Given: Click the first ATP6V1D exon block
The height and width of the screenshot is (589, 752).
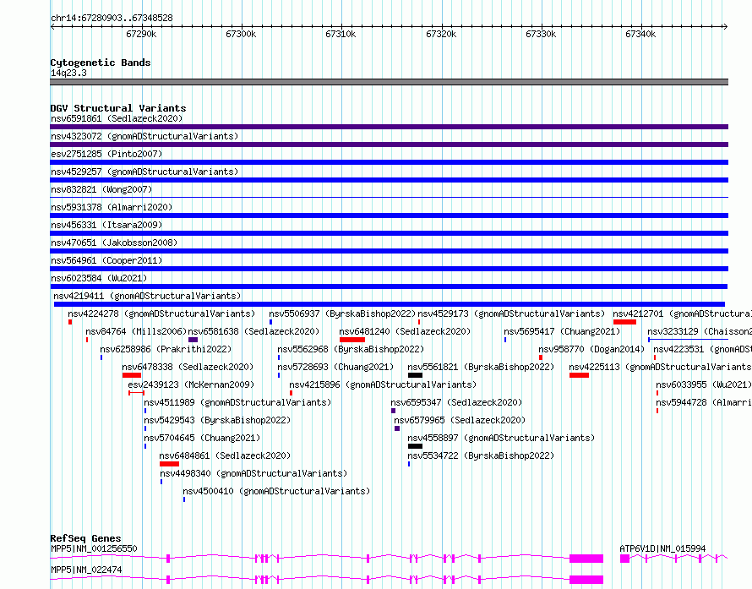Looking at the screenshot, I should pyautogui.click(x=624, y=559).
